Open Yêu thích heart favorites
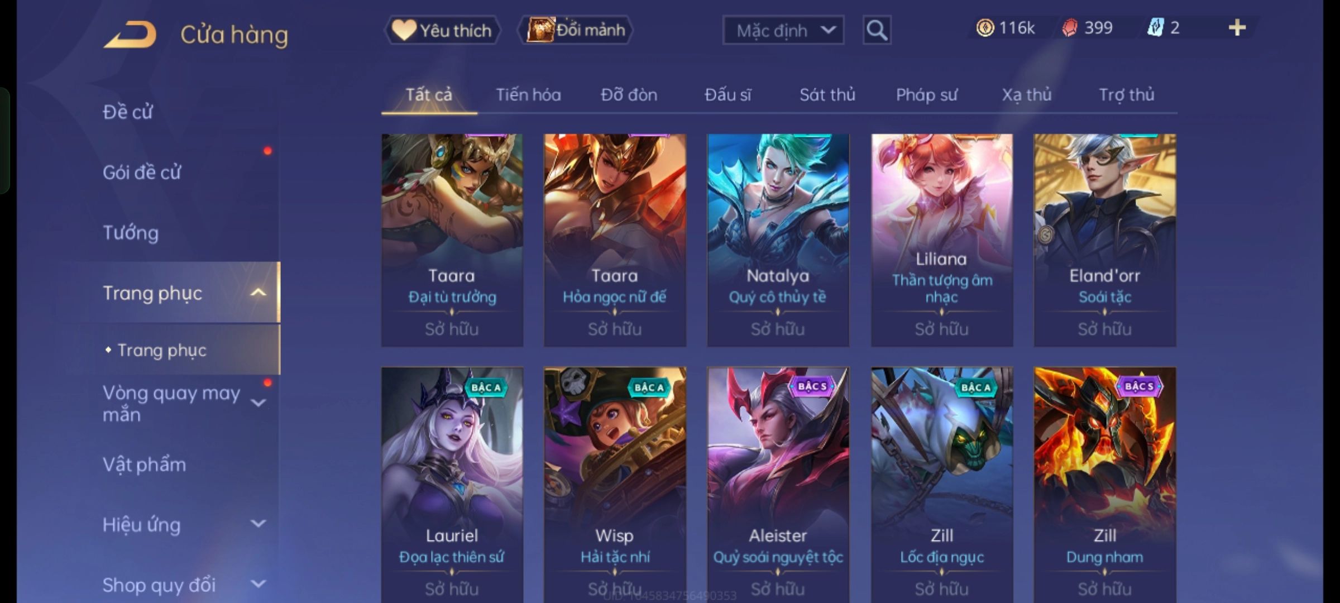The image size is (1340, 603). pyautogui.click(x=442, y=30)
